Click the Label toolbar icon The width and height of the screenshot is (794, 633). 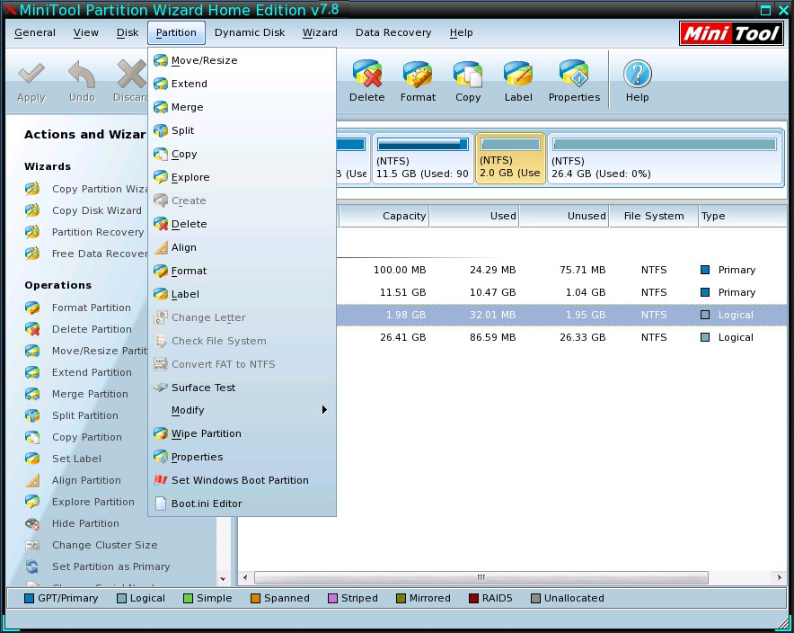518,81
